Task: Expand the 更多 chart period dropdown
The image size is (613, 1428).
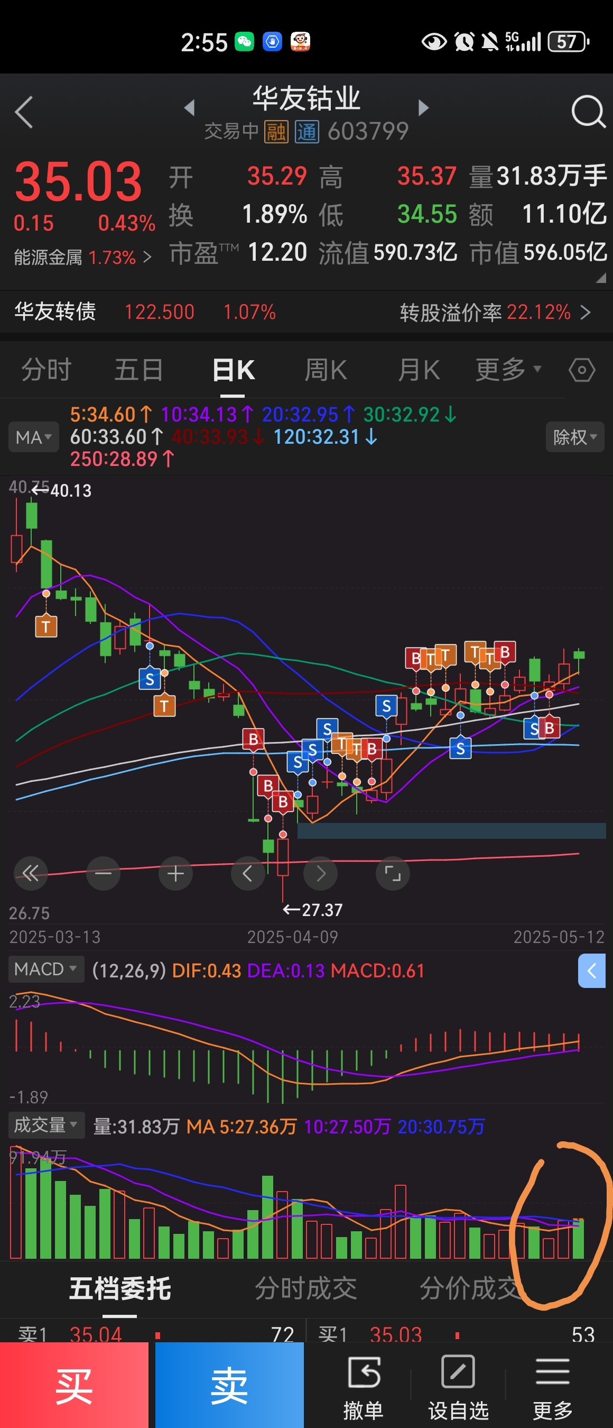Action: (x=508, y=370)
